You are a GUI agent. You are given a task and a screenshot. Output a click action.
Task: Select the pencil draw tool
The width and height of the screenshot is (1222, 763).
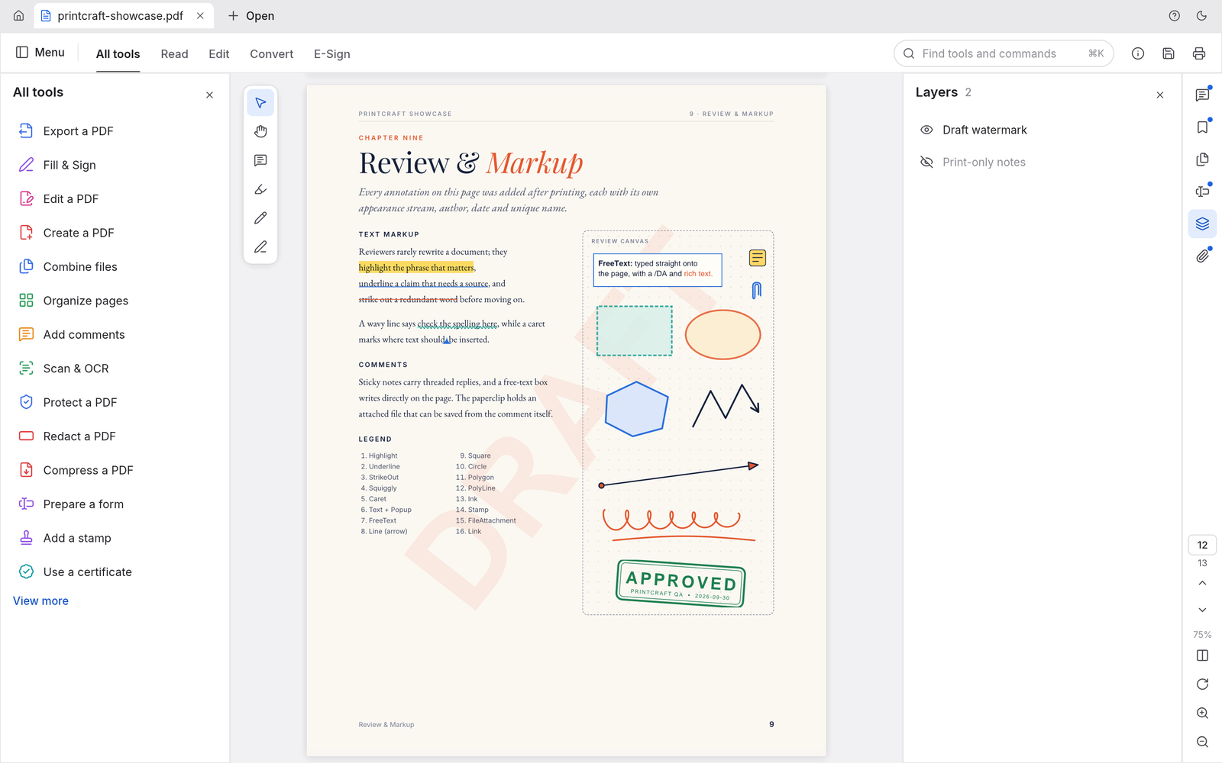click(x=260, y=218)
